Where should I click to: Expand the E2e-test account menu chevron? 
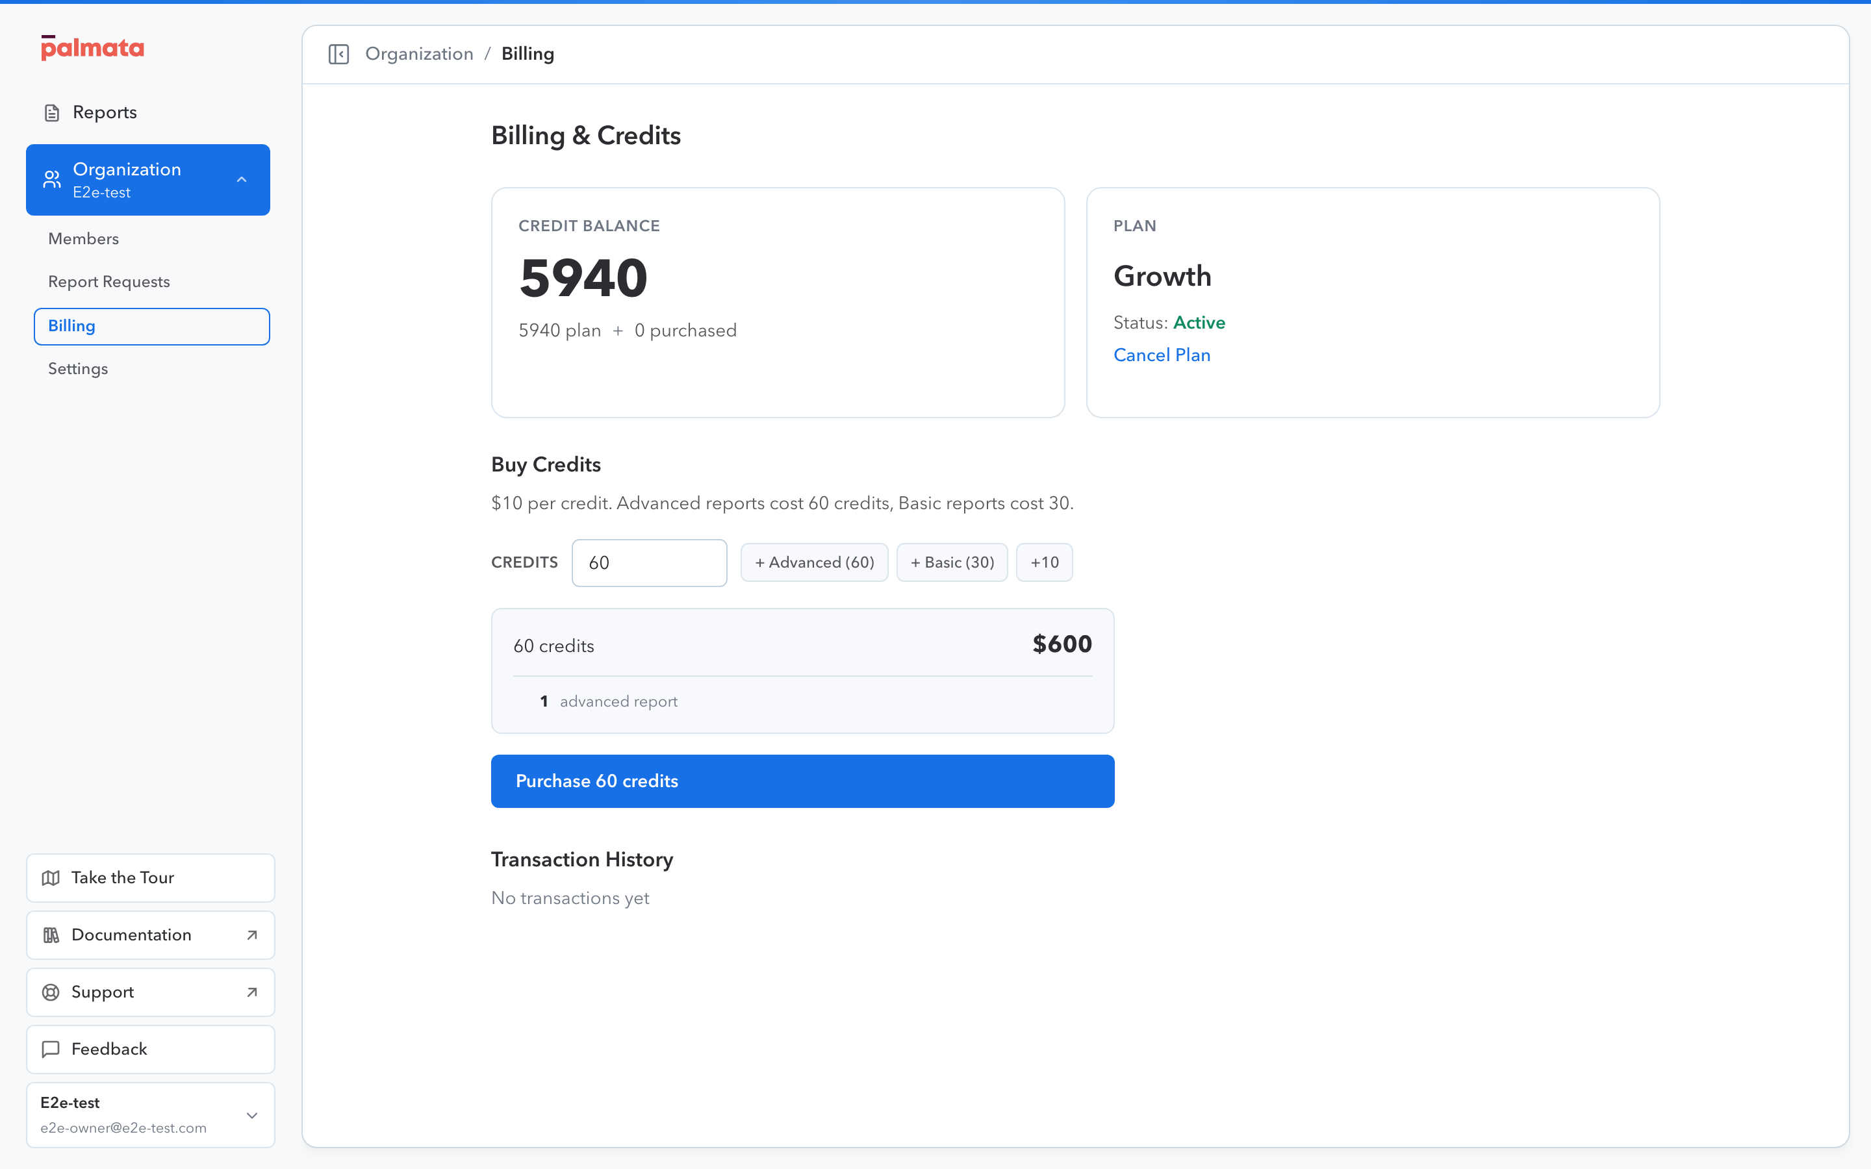[x=252, y=1115]
